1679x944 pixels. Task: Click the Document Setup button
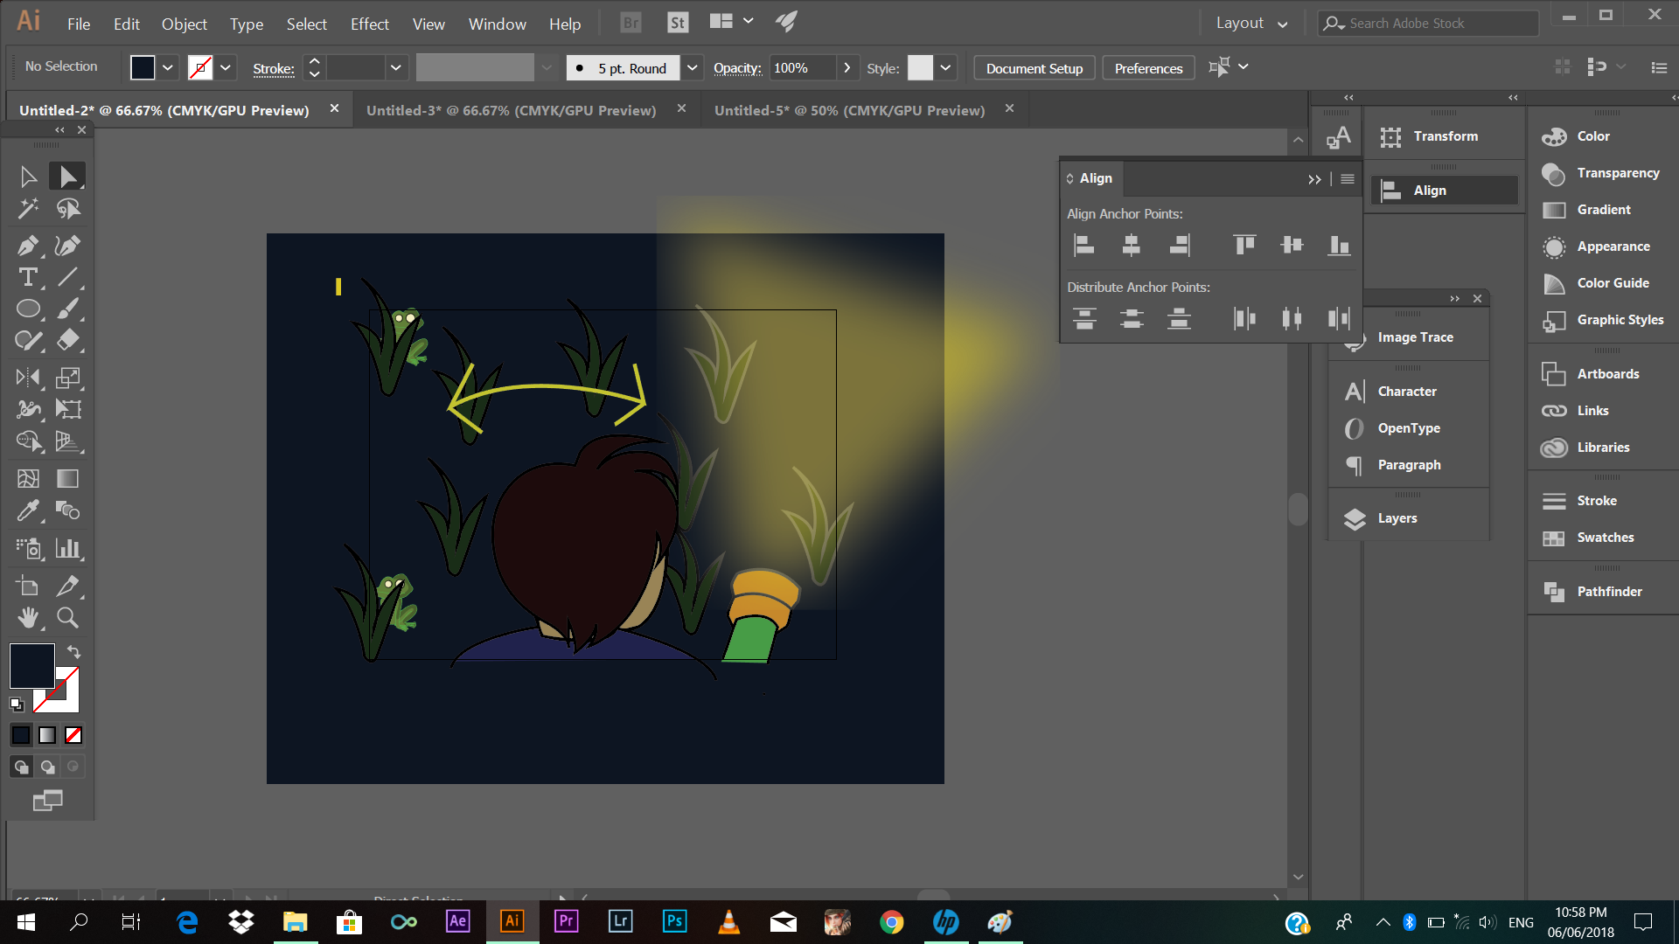click(1035, 68)
